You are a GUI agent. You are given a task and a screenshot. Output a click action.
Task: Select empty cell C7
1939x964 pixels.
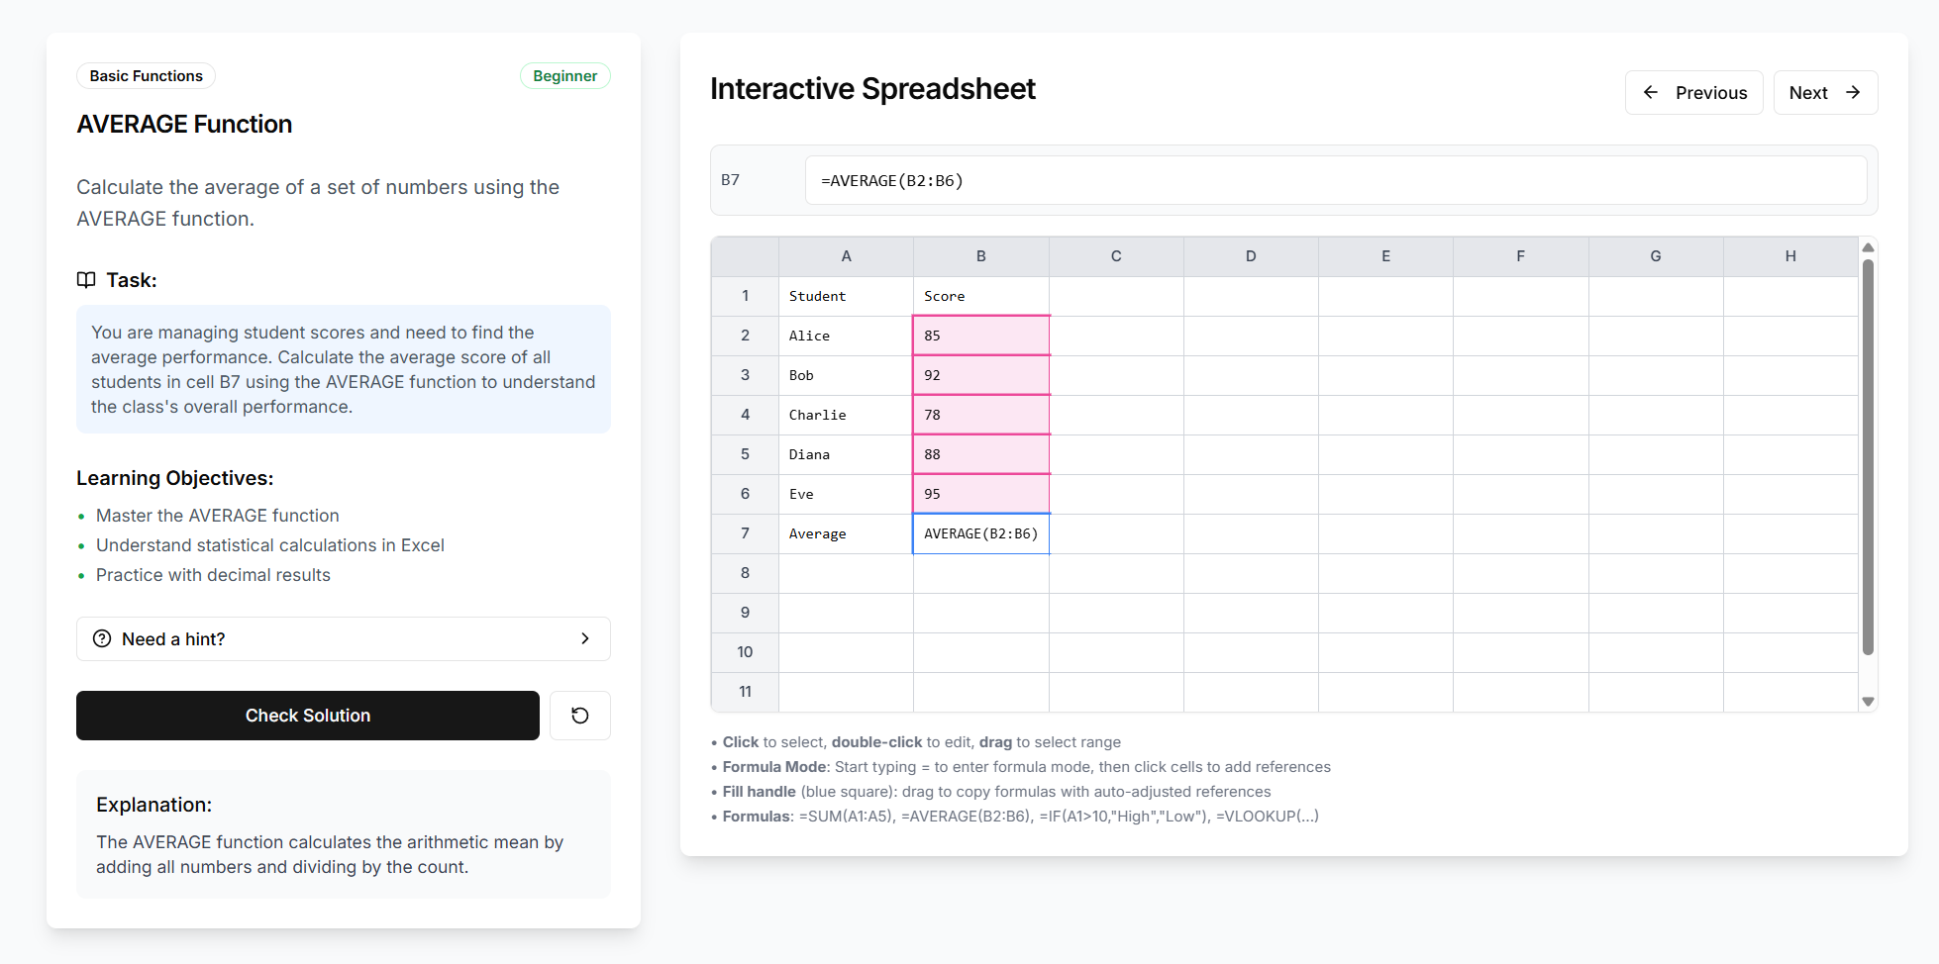click(x=1116, y=533)
